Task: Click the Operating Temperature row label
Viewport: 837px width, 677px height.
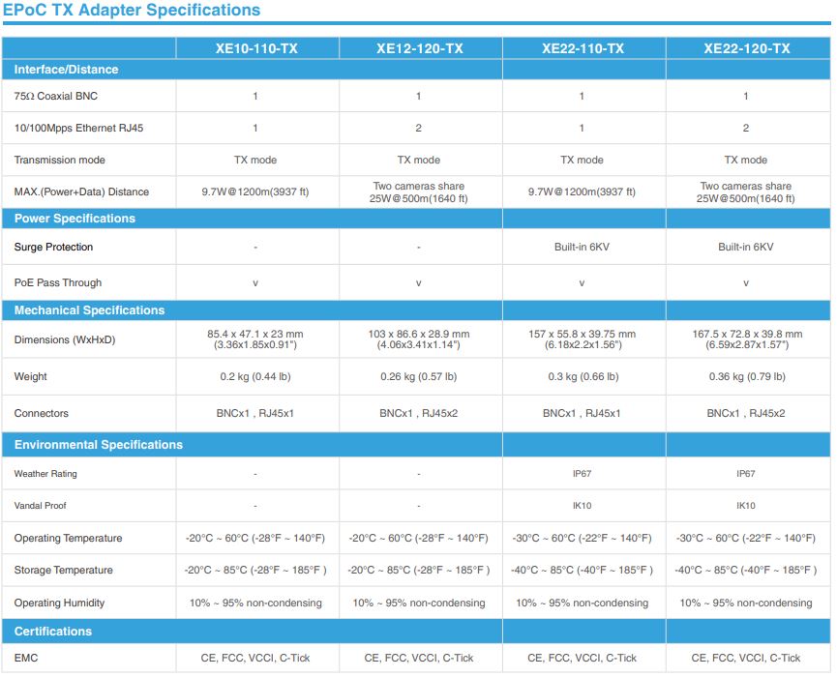Action: pos(68,539)
